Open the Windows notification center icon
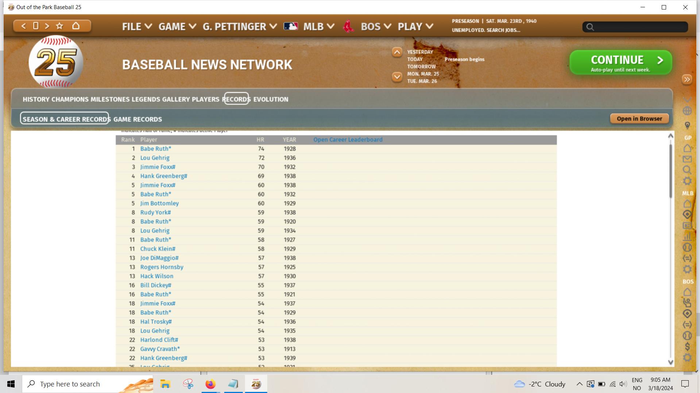700x393 pixels. (x=685, y=384)
